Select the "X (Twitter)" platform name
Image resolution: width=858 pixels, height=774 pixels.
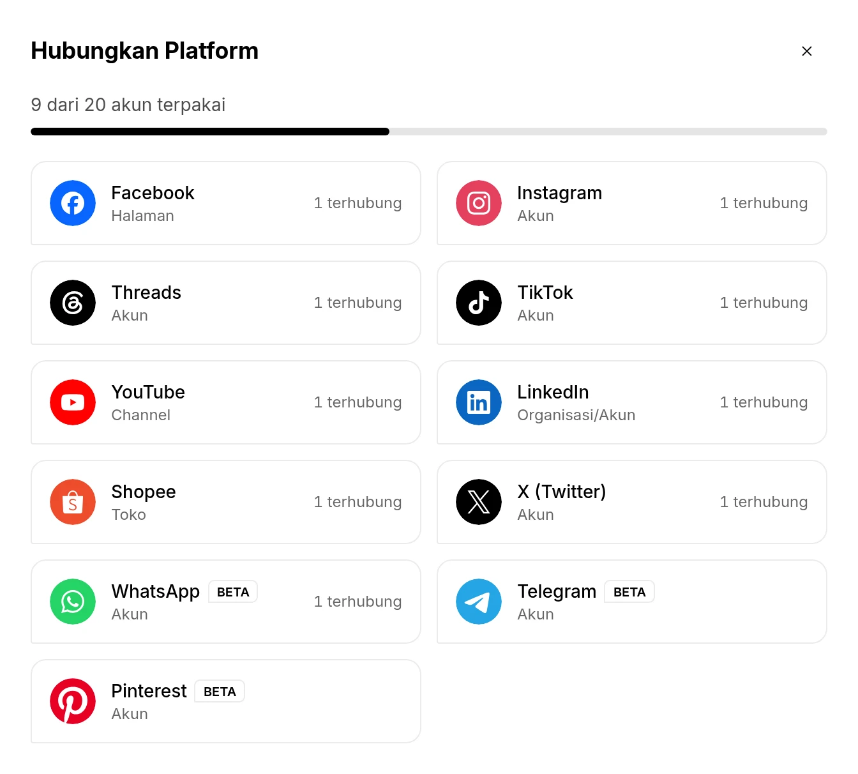pyautogui.click(x=562, y=492)
